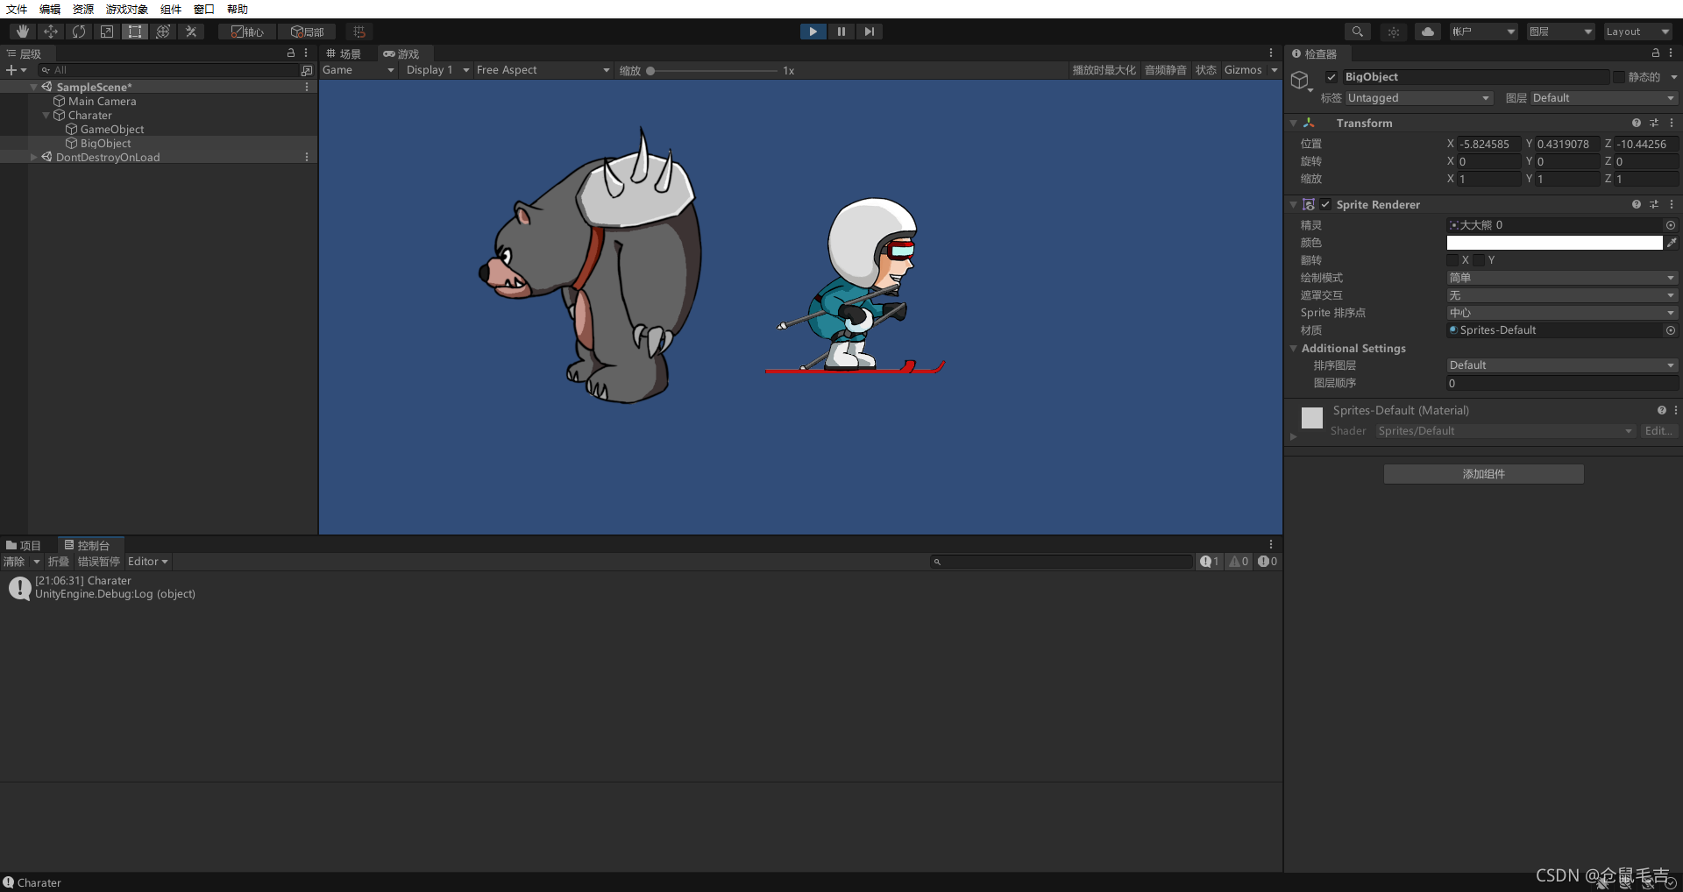Open the Account (帐户) dropdown

(x=1483, y=32)
